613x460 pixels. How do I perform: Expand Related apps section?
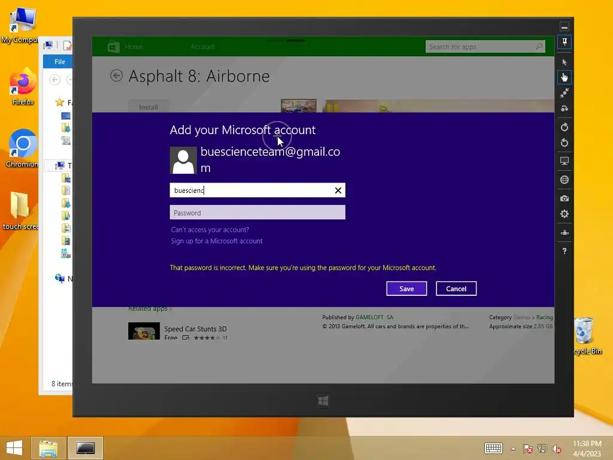click(150, 308)
